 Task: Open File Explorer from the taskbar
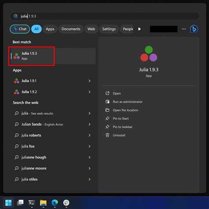point(43,203)
